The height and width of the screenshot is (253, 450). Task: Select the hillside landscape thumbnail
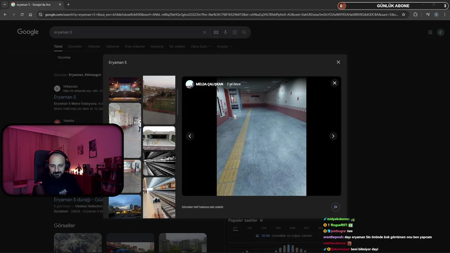tap(159, 100)
